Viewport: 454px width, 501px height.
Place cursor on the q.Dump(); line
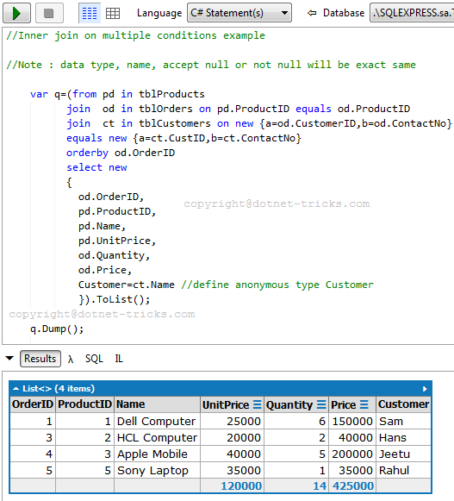[x=57, y=329]
